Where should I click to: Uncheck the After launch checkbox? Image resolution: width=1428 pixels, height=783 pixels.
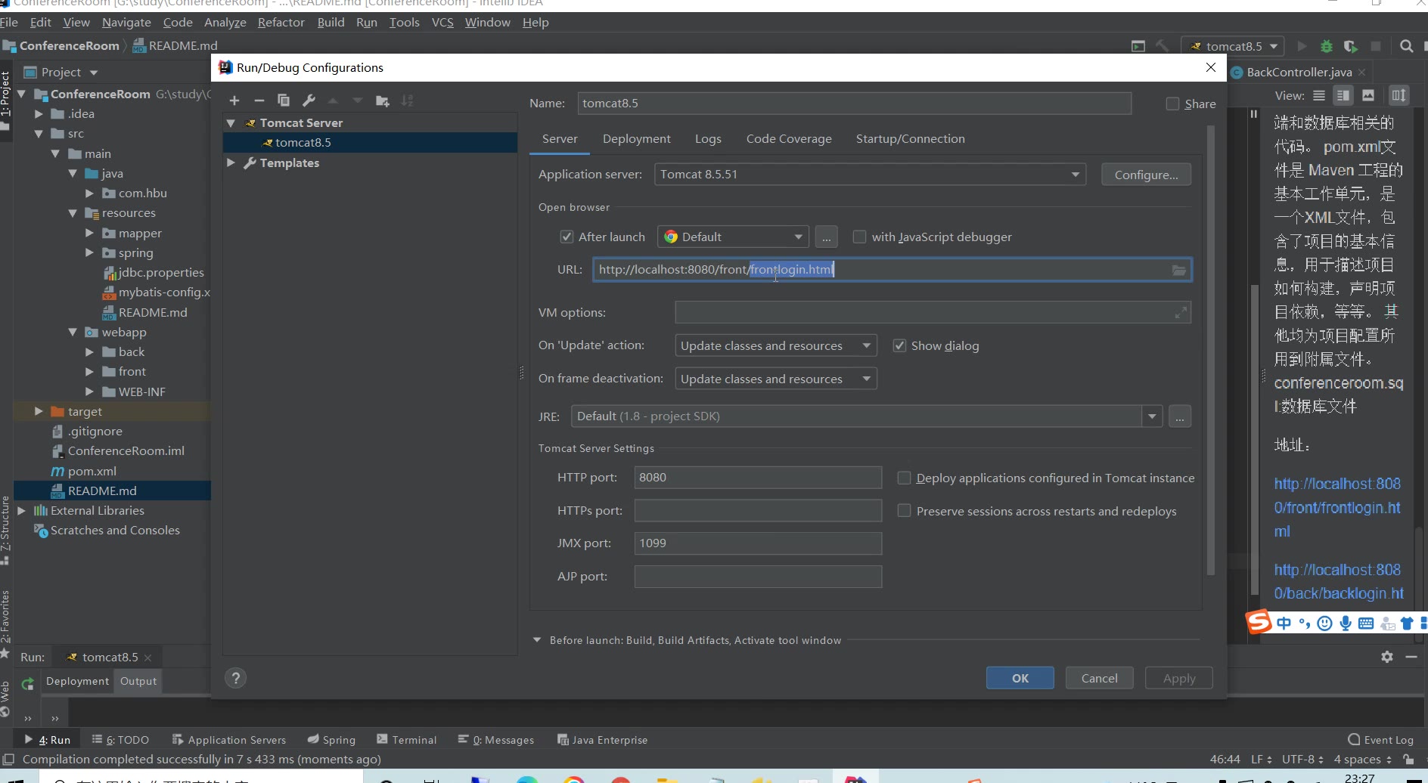tap(567, 237)
